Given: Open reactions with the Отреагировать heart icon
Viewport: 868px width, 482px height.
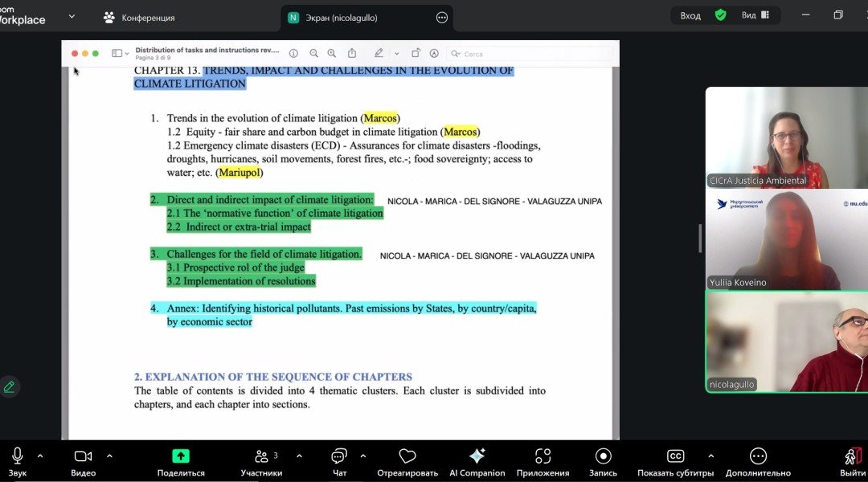Looking at the screenshot, I should click(407, 456).
